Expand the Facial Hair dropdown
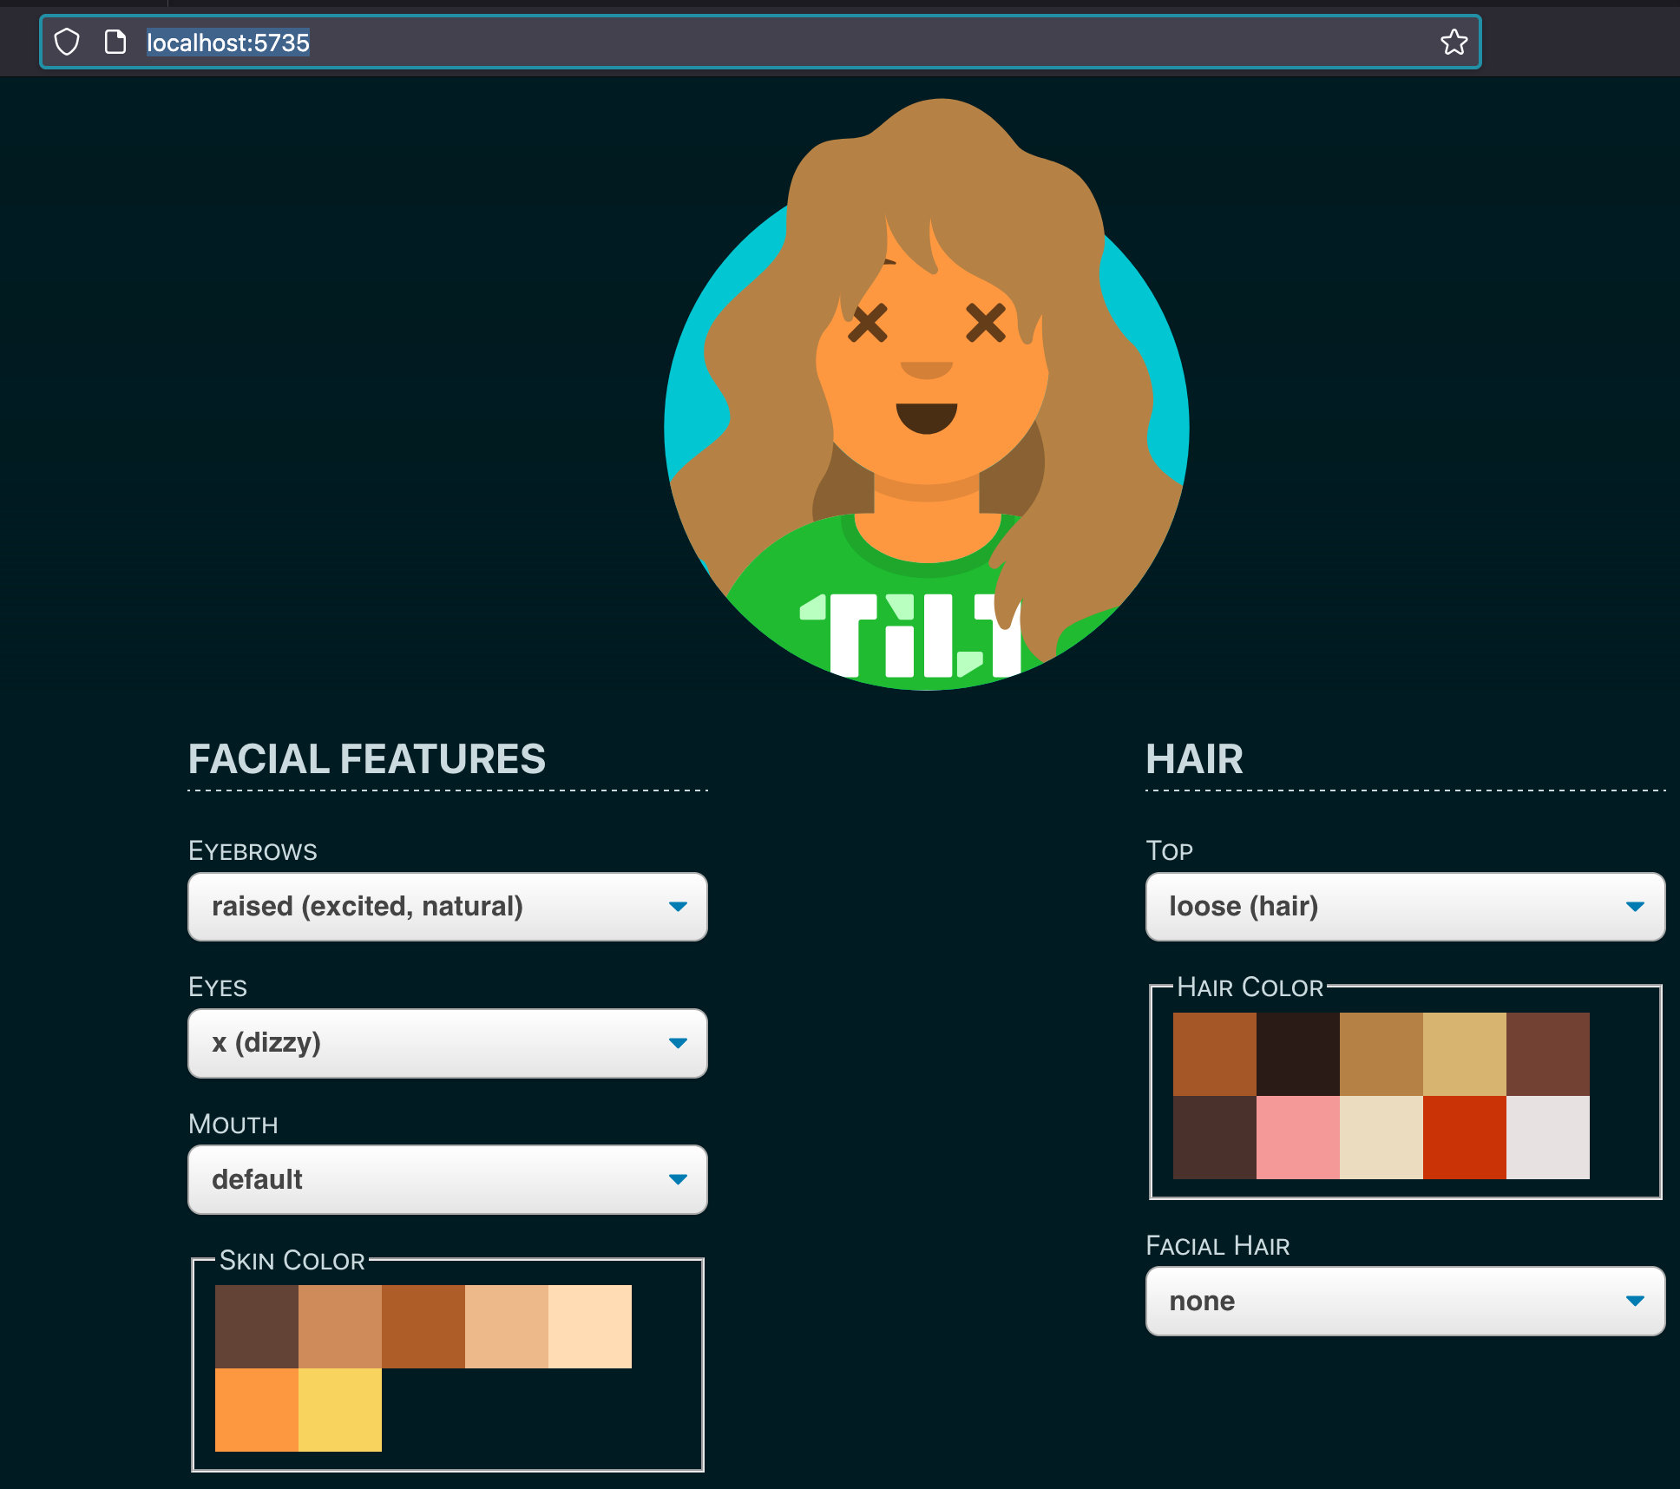Screen dimensions: 1680x1489 tap(1404, 1301)
